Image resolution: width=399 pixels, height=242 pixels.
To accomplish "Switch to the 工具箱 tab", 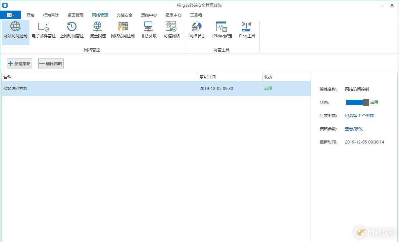I will (x=196, y=15).
